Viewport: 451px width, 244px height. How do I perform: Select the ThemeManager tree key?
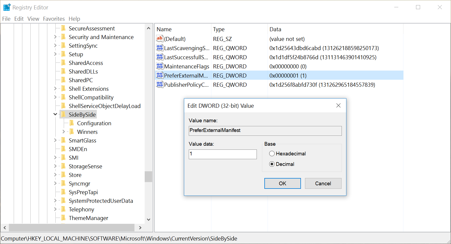click(88, 218)
